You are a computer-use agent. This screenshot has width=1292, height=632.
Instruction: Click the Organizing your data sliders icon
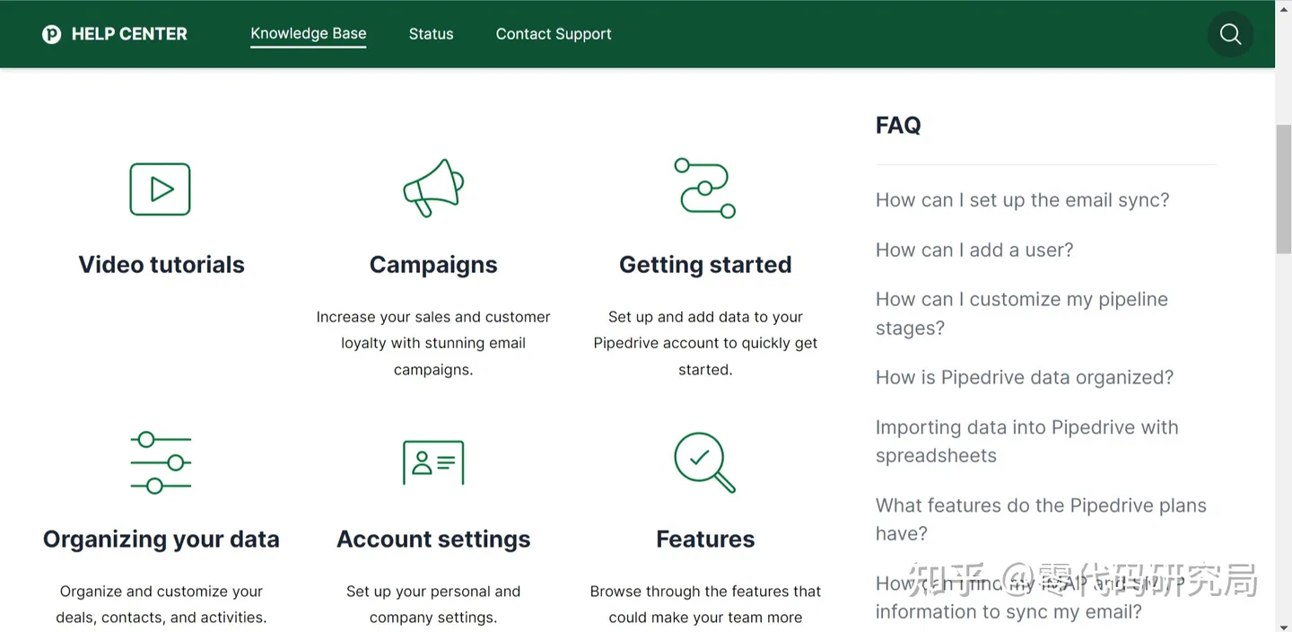click(x=161, y=463)
